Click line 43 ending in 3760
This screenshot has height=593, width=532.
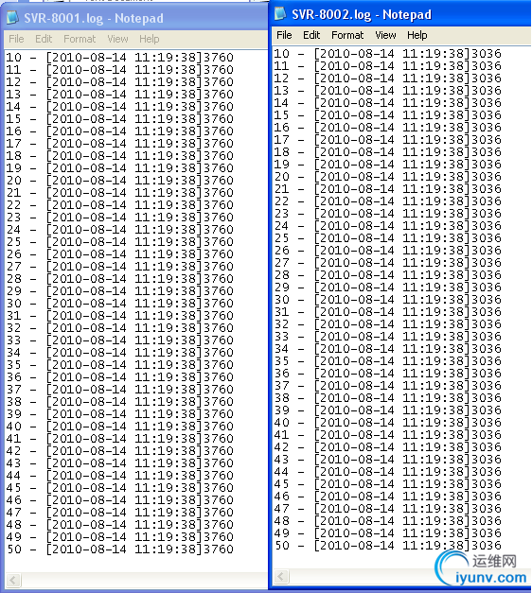119,462
